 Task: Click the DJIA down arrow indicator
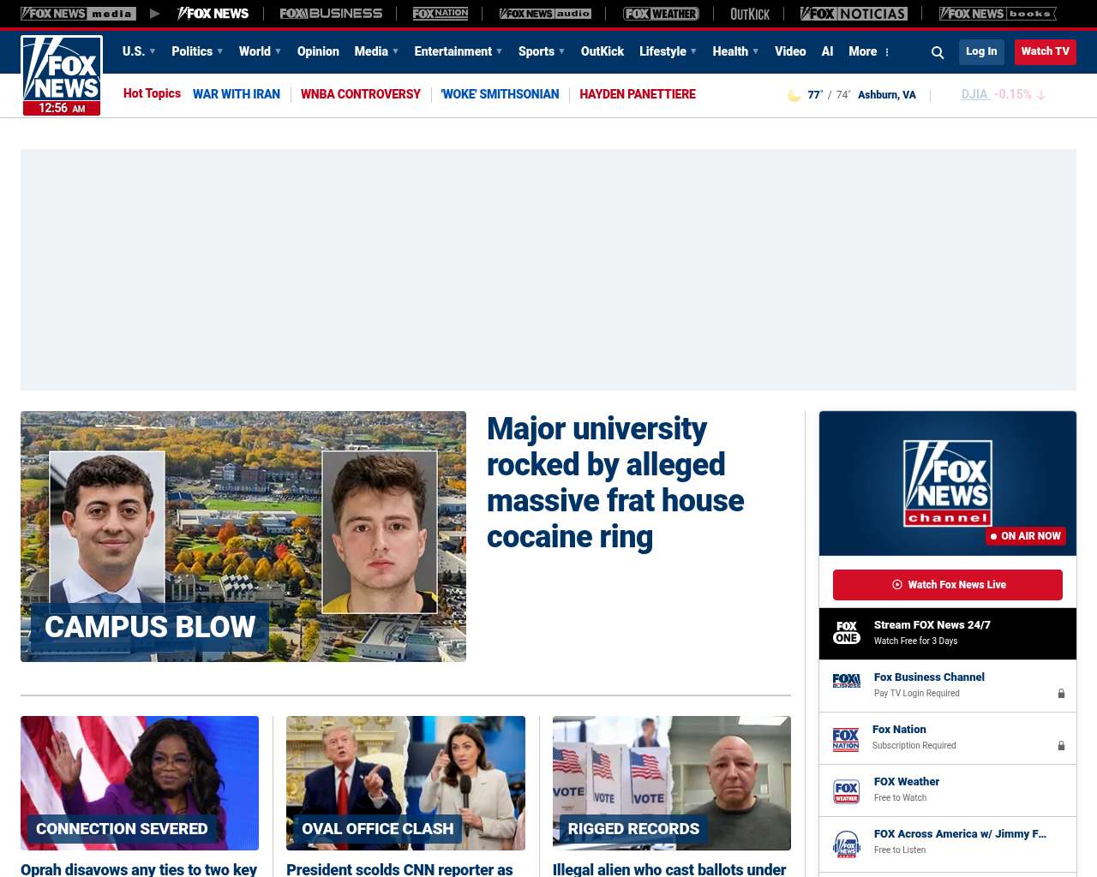(x=1041, y=95)
